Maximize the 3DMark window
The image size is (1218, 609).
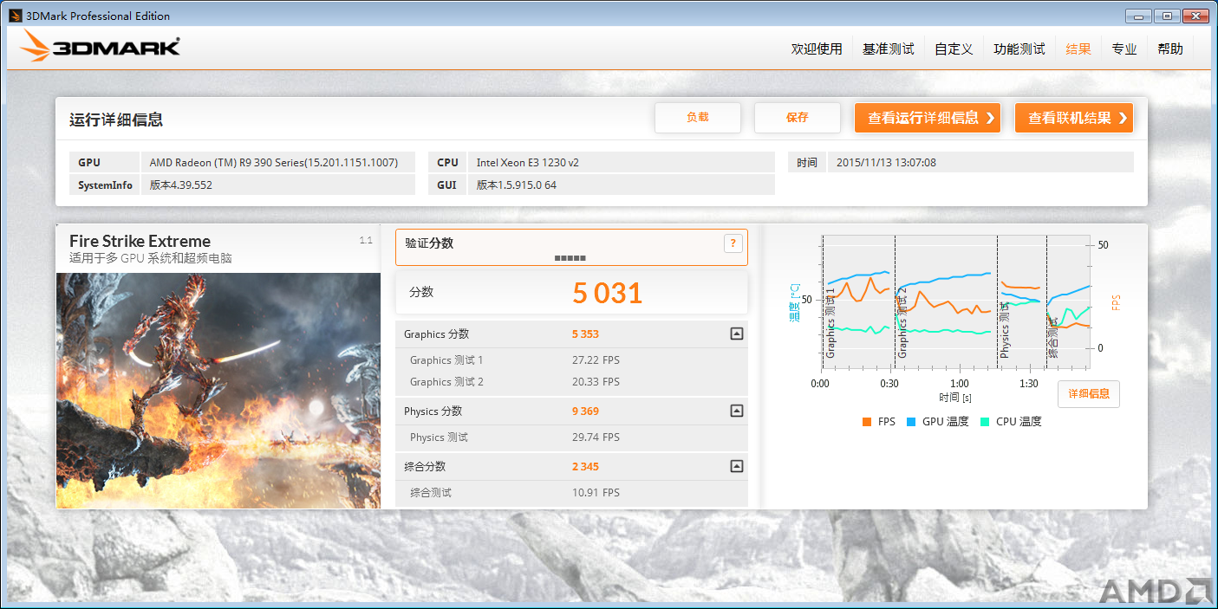point(1167,16)
